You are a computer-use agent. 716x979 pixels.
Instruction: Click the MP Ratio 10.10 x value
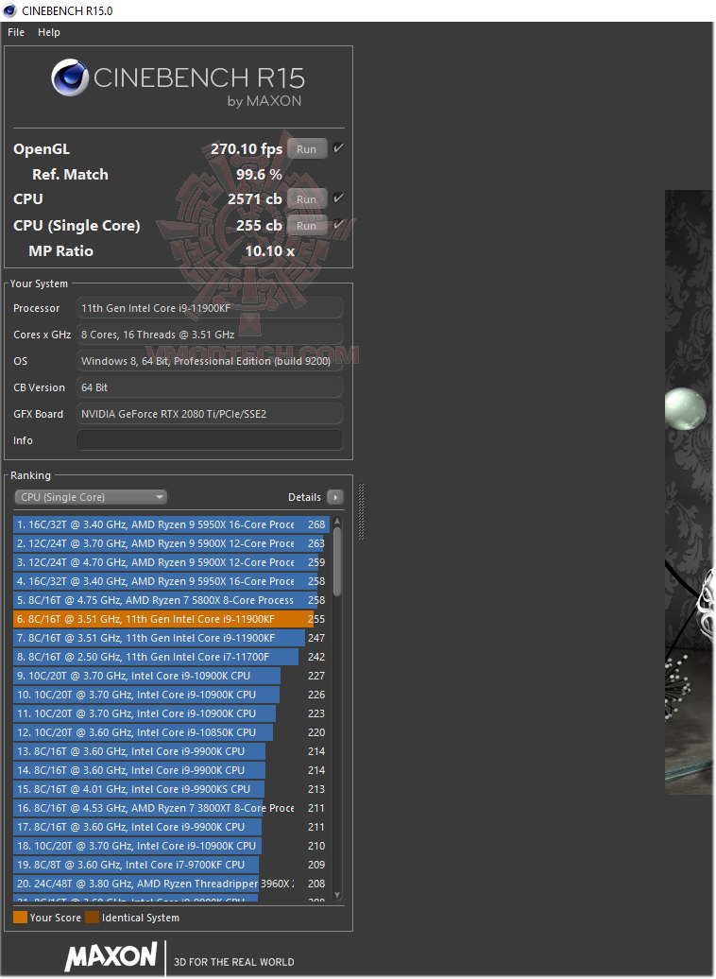coord(269,251)
